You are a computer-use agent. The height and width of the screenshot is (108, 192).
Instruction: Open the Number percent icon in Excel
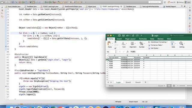(x=141, y=43)
